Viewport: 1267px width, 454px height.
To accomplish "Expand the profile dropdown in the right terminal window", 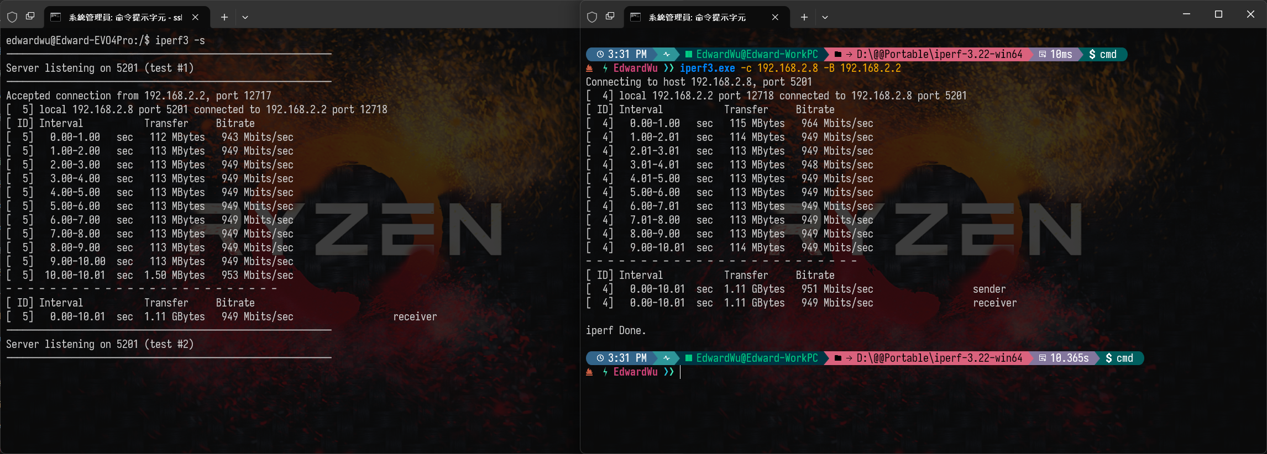I will 825,17.
